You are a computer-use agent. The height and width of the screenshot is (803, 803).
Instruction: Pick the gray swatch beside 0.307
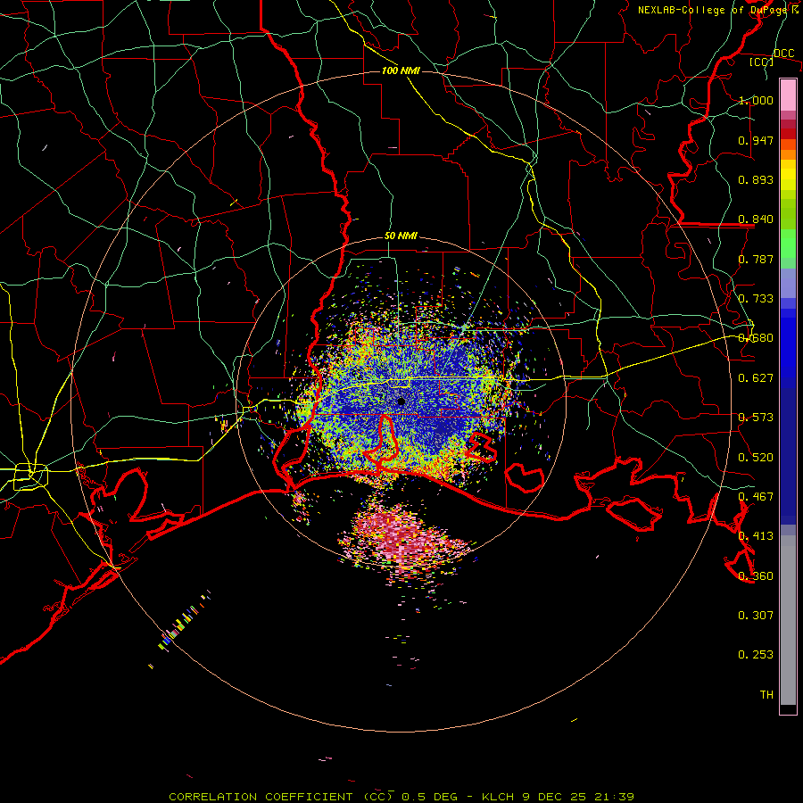click(788, 620)
